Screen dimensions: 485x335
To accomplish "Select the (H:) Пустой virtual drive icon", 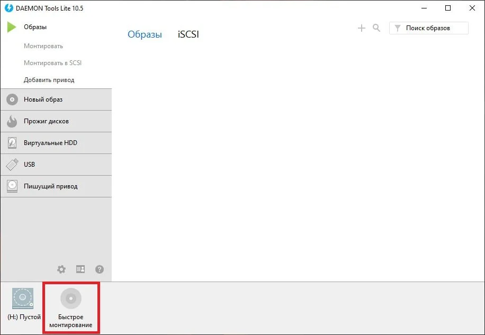I will (23, 298).
